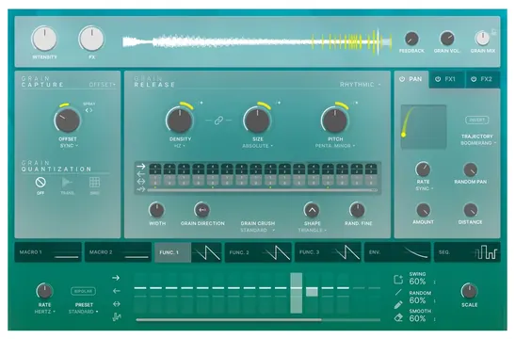515x339 pixels.
Task: Click the pan trajectory XY pad
Action: click(x=424, y=127)
